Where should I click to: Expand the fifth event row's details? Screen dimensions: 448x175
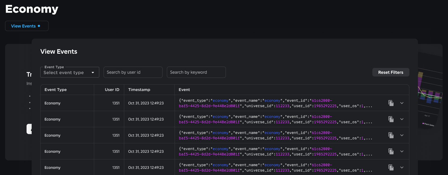402,167
